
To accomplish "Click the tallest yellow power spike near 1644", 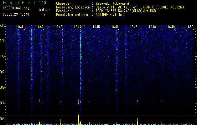I will click(79, 120).
